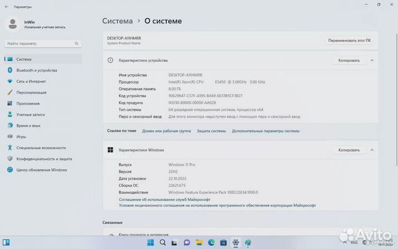Click the back arrow in Параметры
Image resolution: width=398 pixels, height=249 pixels.
pos(7,7)
